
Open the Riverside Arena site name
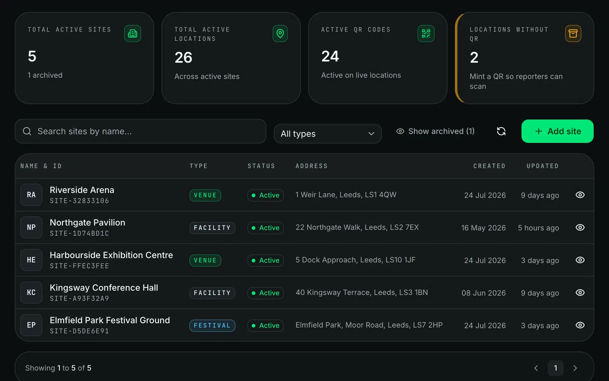pyautogui.click(x=82, y=190)
